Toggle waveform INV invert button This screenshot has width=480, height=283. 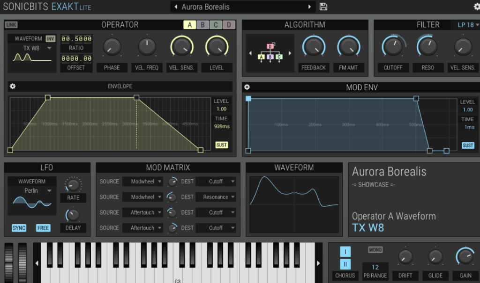[x=51, y=38]
